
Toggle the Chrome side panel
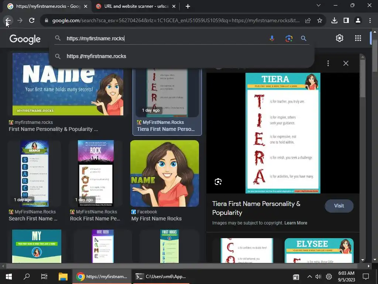click(346, 21)
